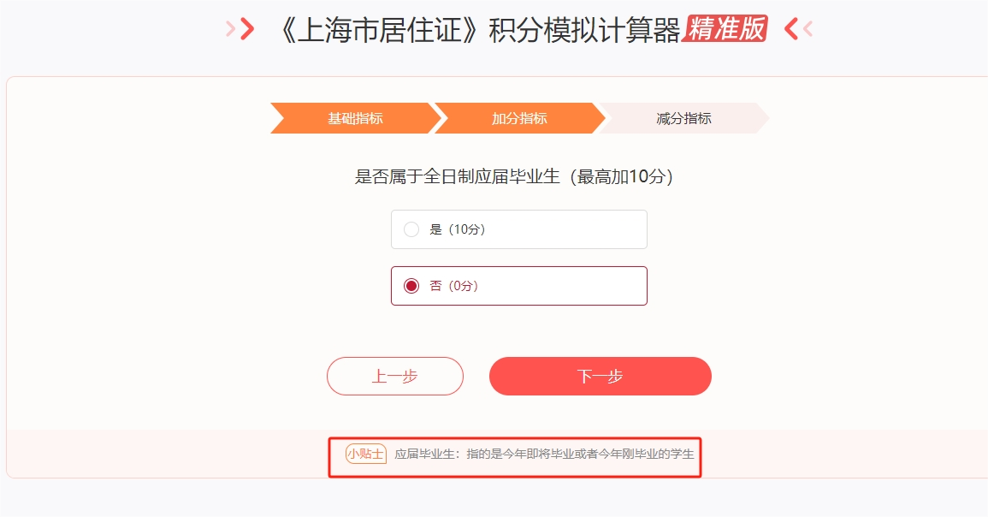988x517 pixels.
Task: Click the 应届毕业生 tip explanation text
Action: [x=544, y=454]
